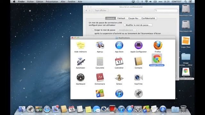The height and width of the screenshot is (115, 205).
Task: Switch to the Général tab
Action: tap(110, 19)
